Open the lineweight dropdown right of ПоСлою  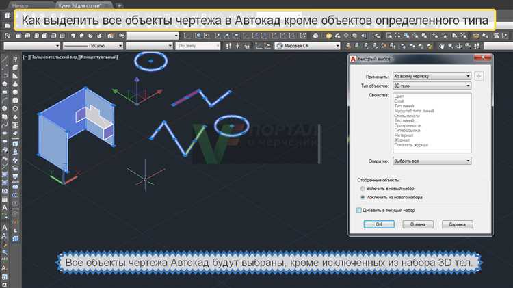149,46
